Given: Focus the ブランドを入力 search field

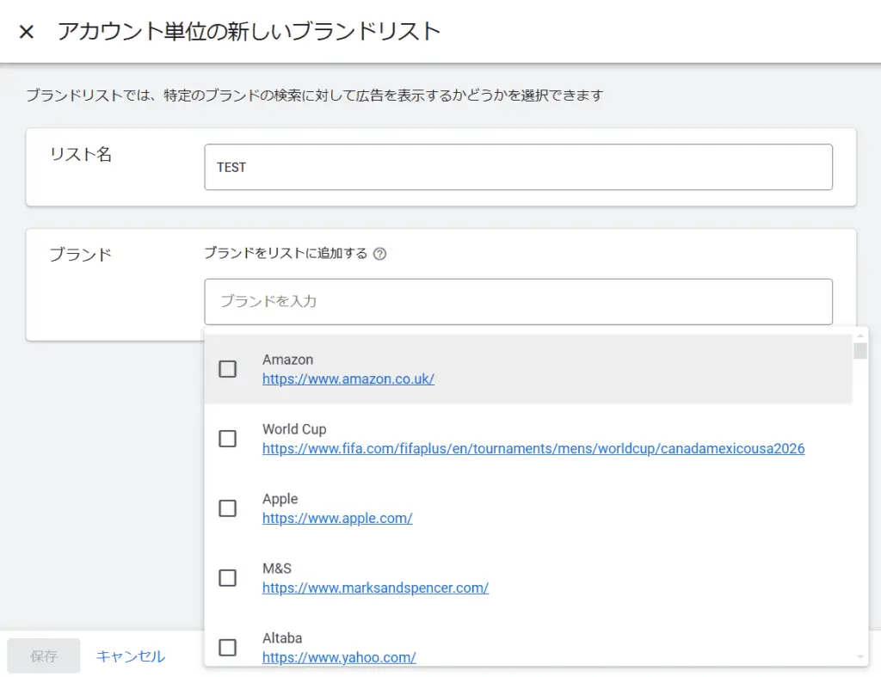Looking at the screenshot, I should tap(518, 301).
